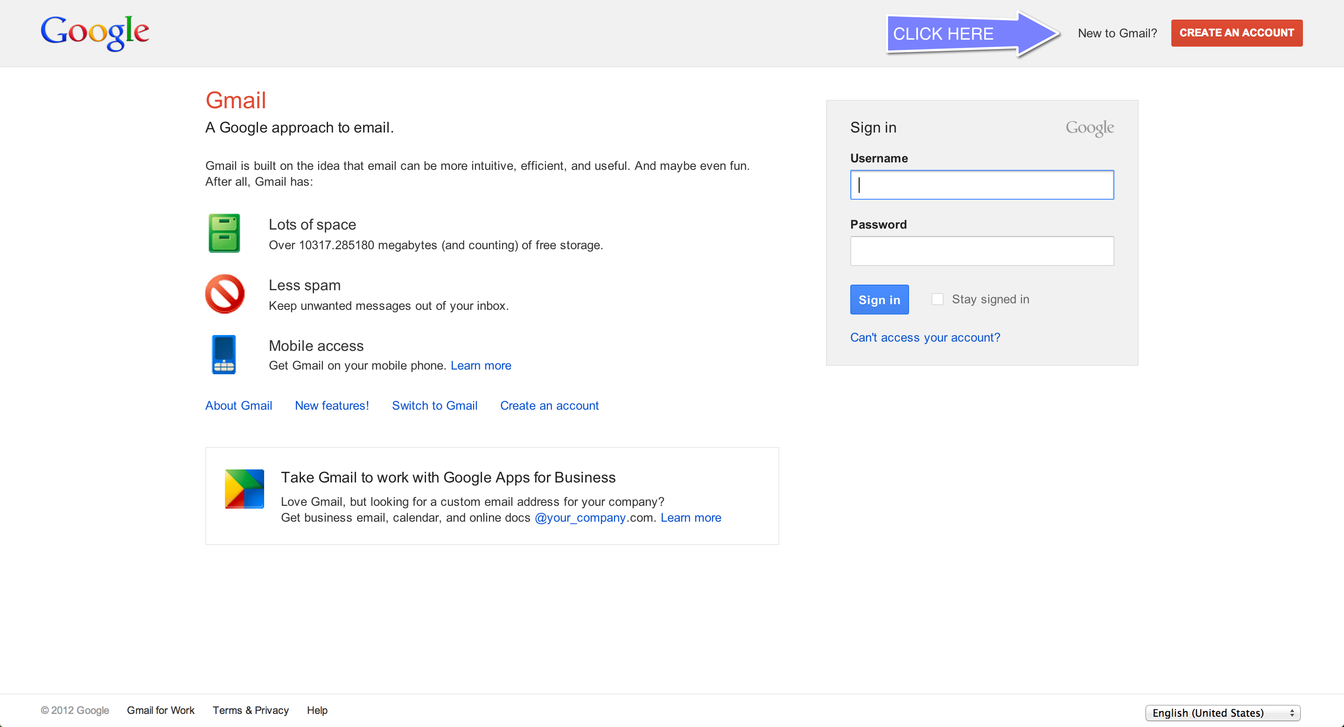
Task: Toggle the Stay signed in option
Action: pyautogui.click(x=938, y=299)
